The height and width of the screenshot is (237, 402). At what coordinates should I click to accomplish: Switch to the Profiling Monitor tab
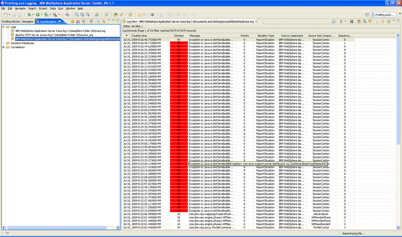click(11, 22)
